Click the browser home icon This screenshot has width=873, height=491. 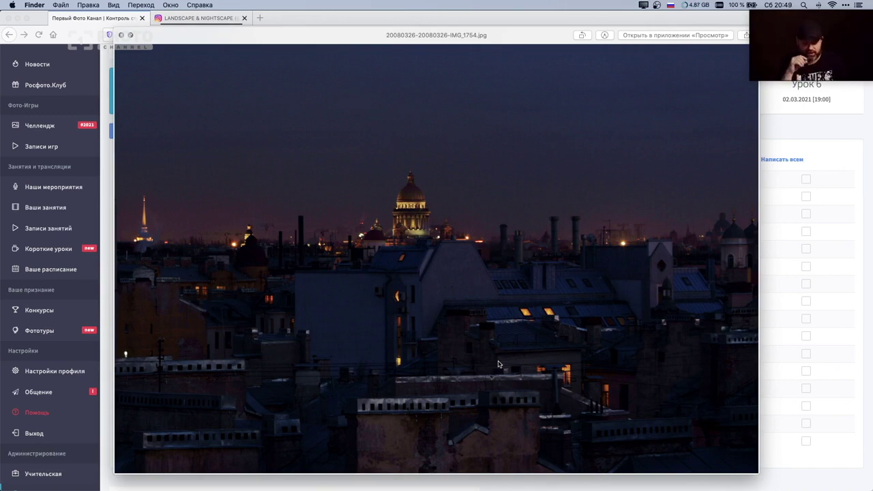point(53,35)
